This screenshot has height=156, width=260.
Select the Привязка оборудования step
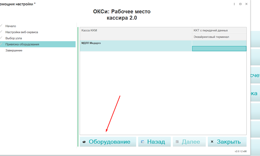tap(37, 44)
